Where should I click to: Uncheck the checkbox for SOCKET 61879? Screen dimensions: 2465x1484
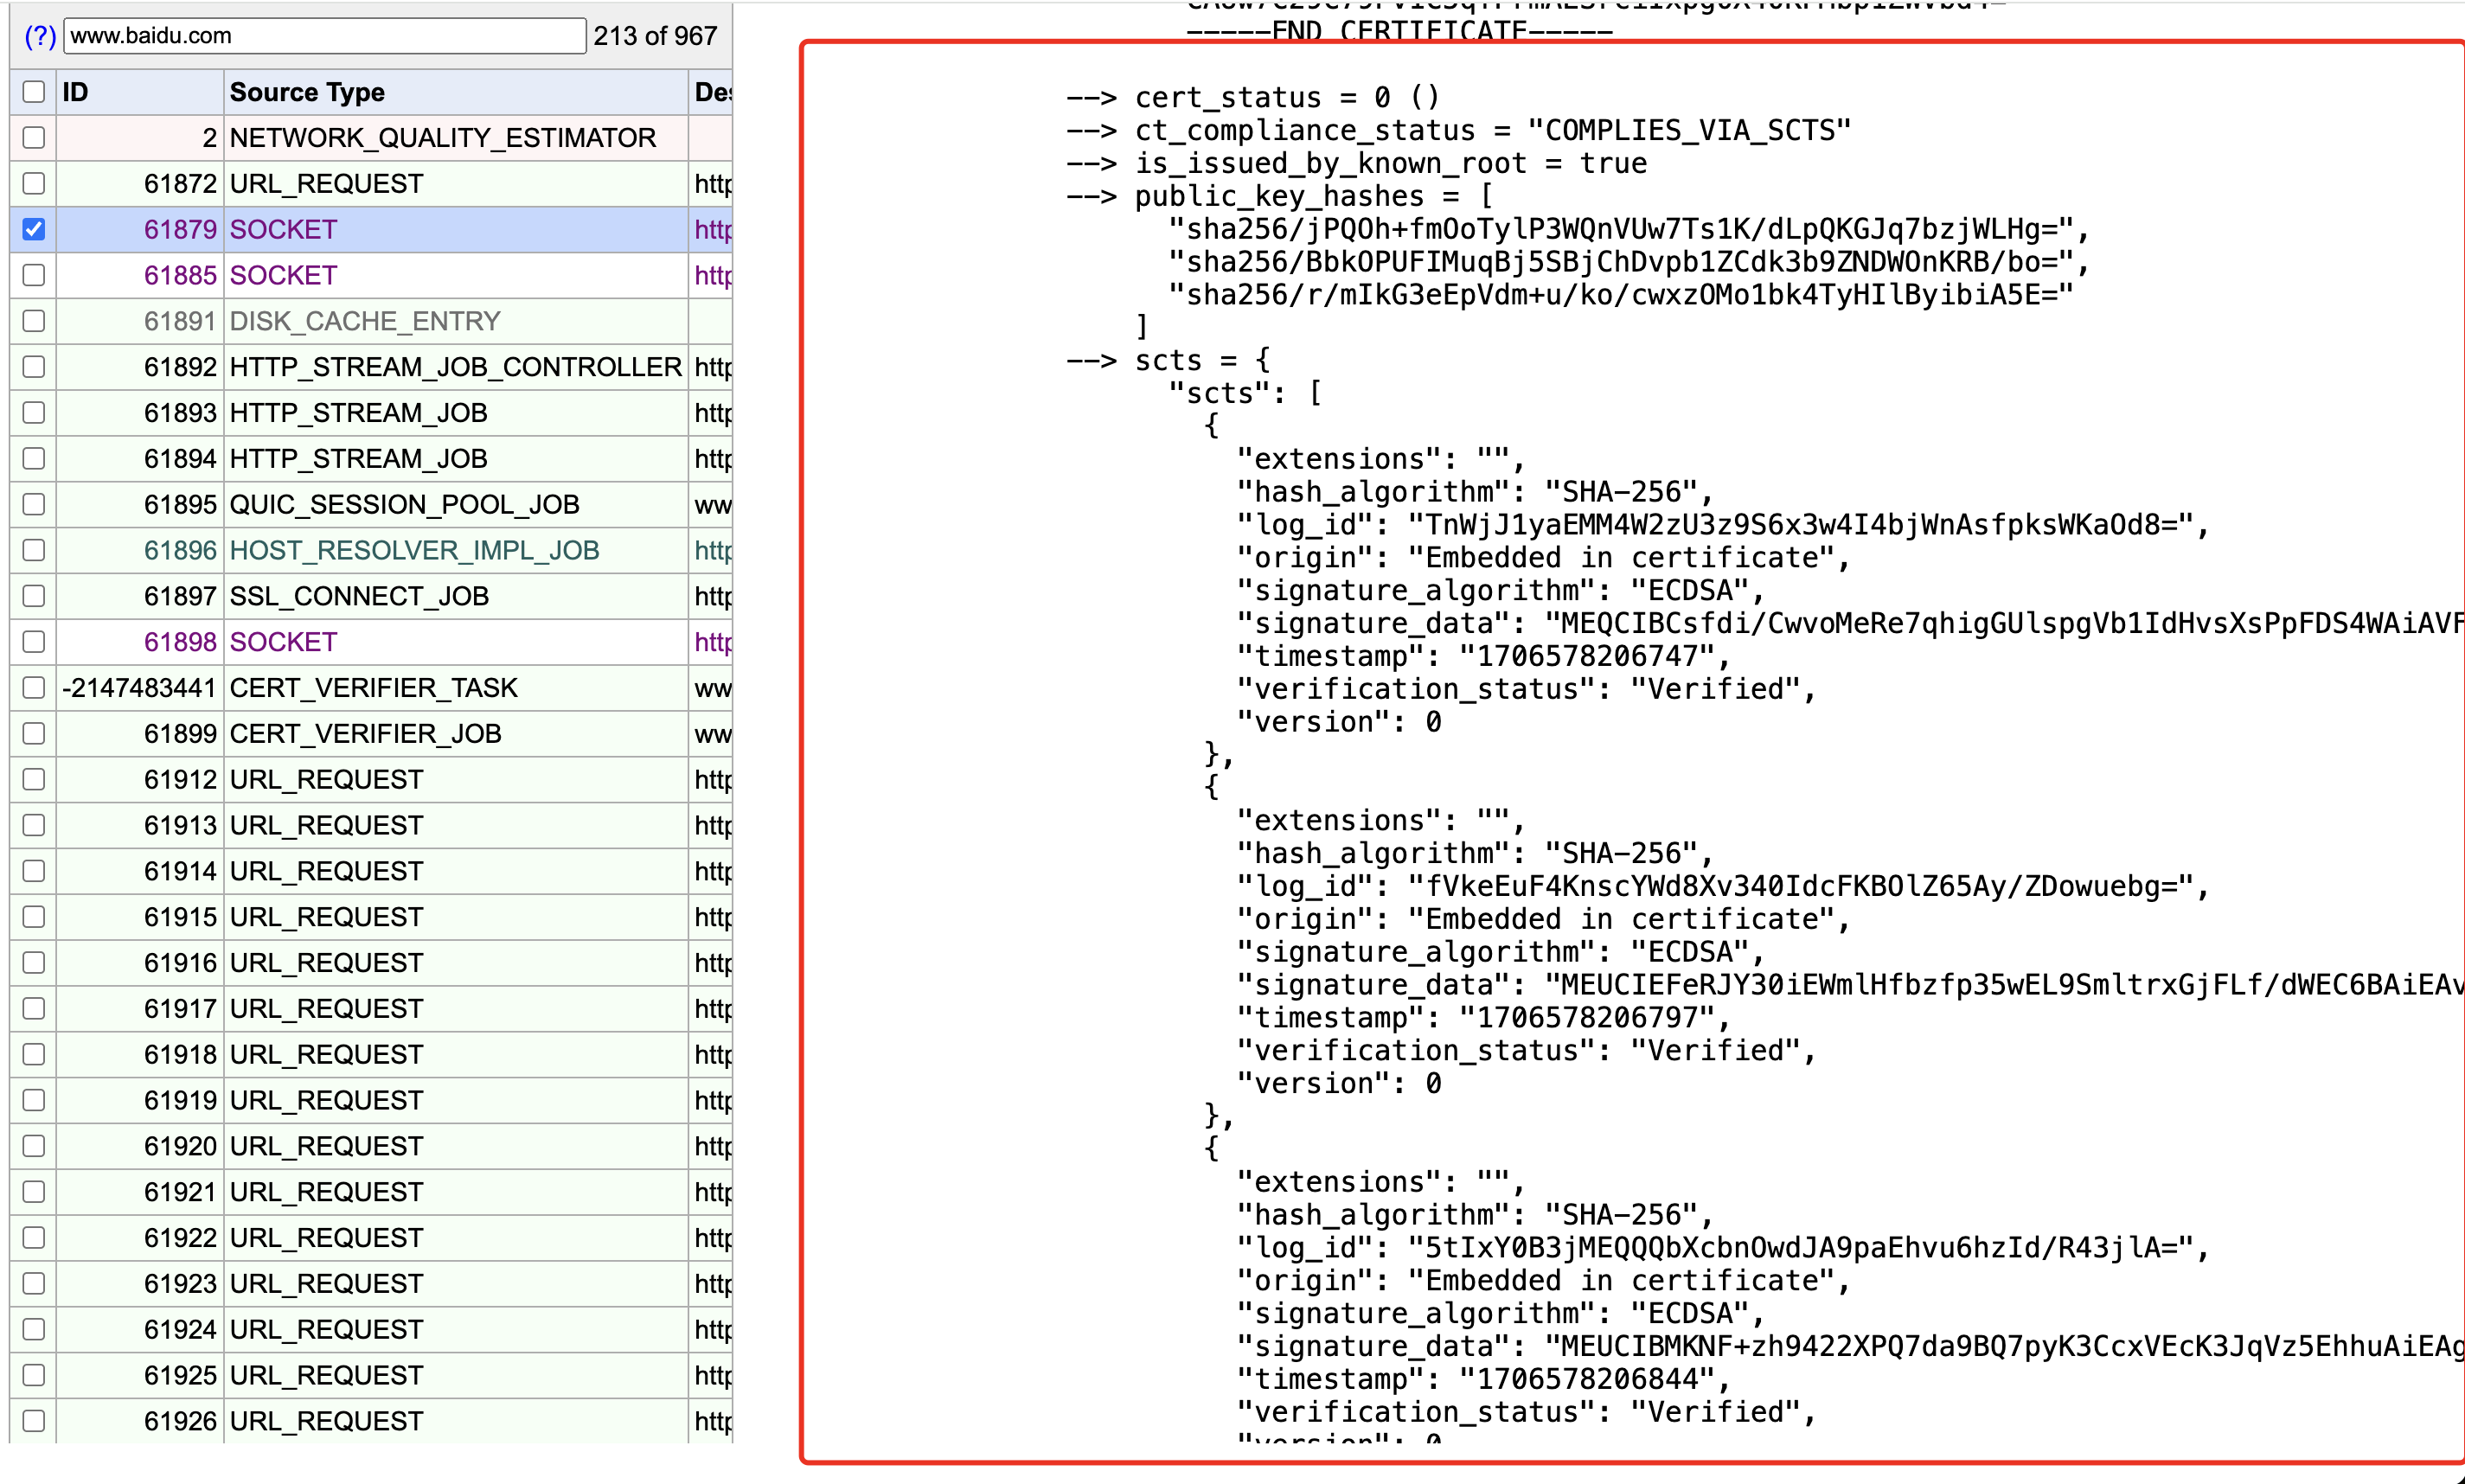tap(34, 229)
